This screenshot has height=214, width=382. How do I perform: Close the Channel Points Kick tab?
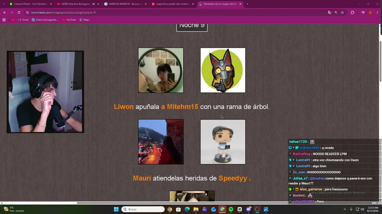pos(51,4)
